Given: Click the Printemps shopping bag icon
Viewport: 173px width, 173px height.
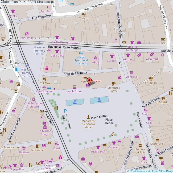Looking at the screenshot, I should (x=27, y=34).
